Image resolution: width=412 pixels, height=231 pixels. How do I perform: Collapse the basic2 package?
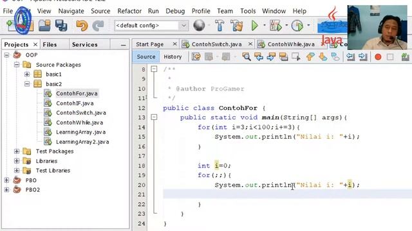click(x=27, y=84)
